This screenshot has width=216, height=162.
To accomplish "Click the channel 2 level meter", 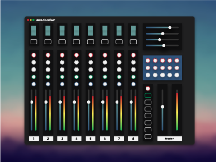I will 50,110.
